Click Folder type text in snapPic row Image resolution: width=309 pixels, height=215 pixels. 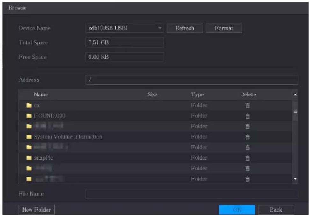point(199,158)
